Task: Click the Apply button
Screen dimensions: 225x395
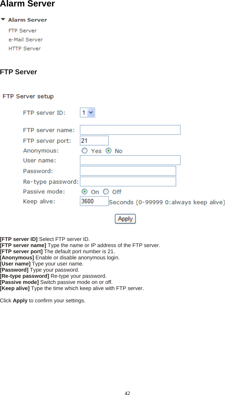Action: tap(125, 219)
